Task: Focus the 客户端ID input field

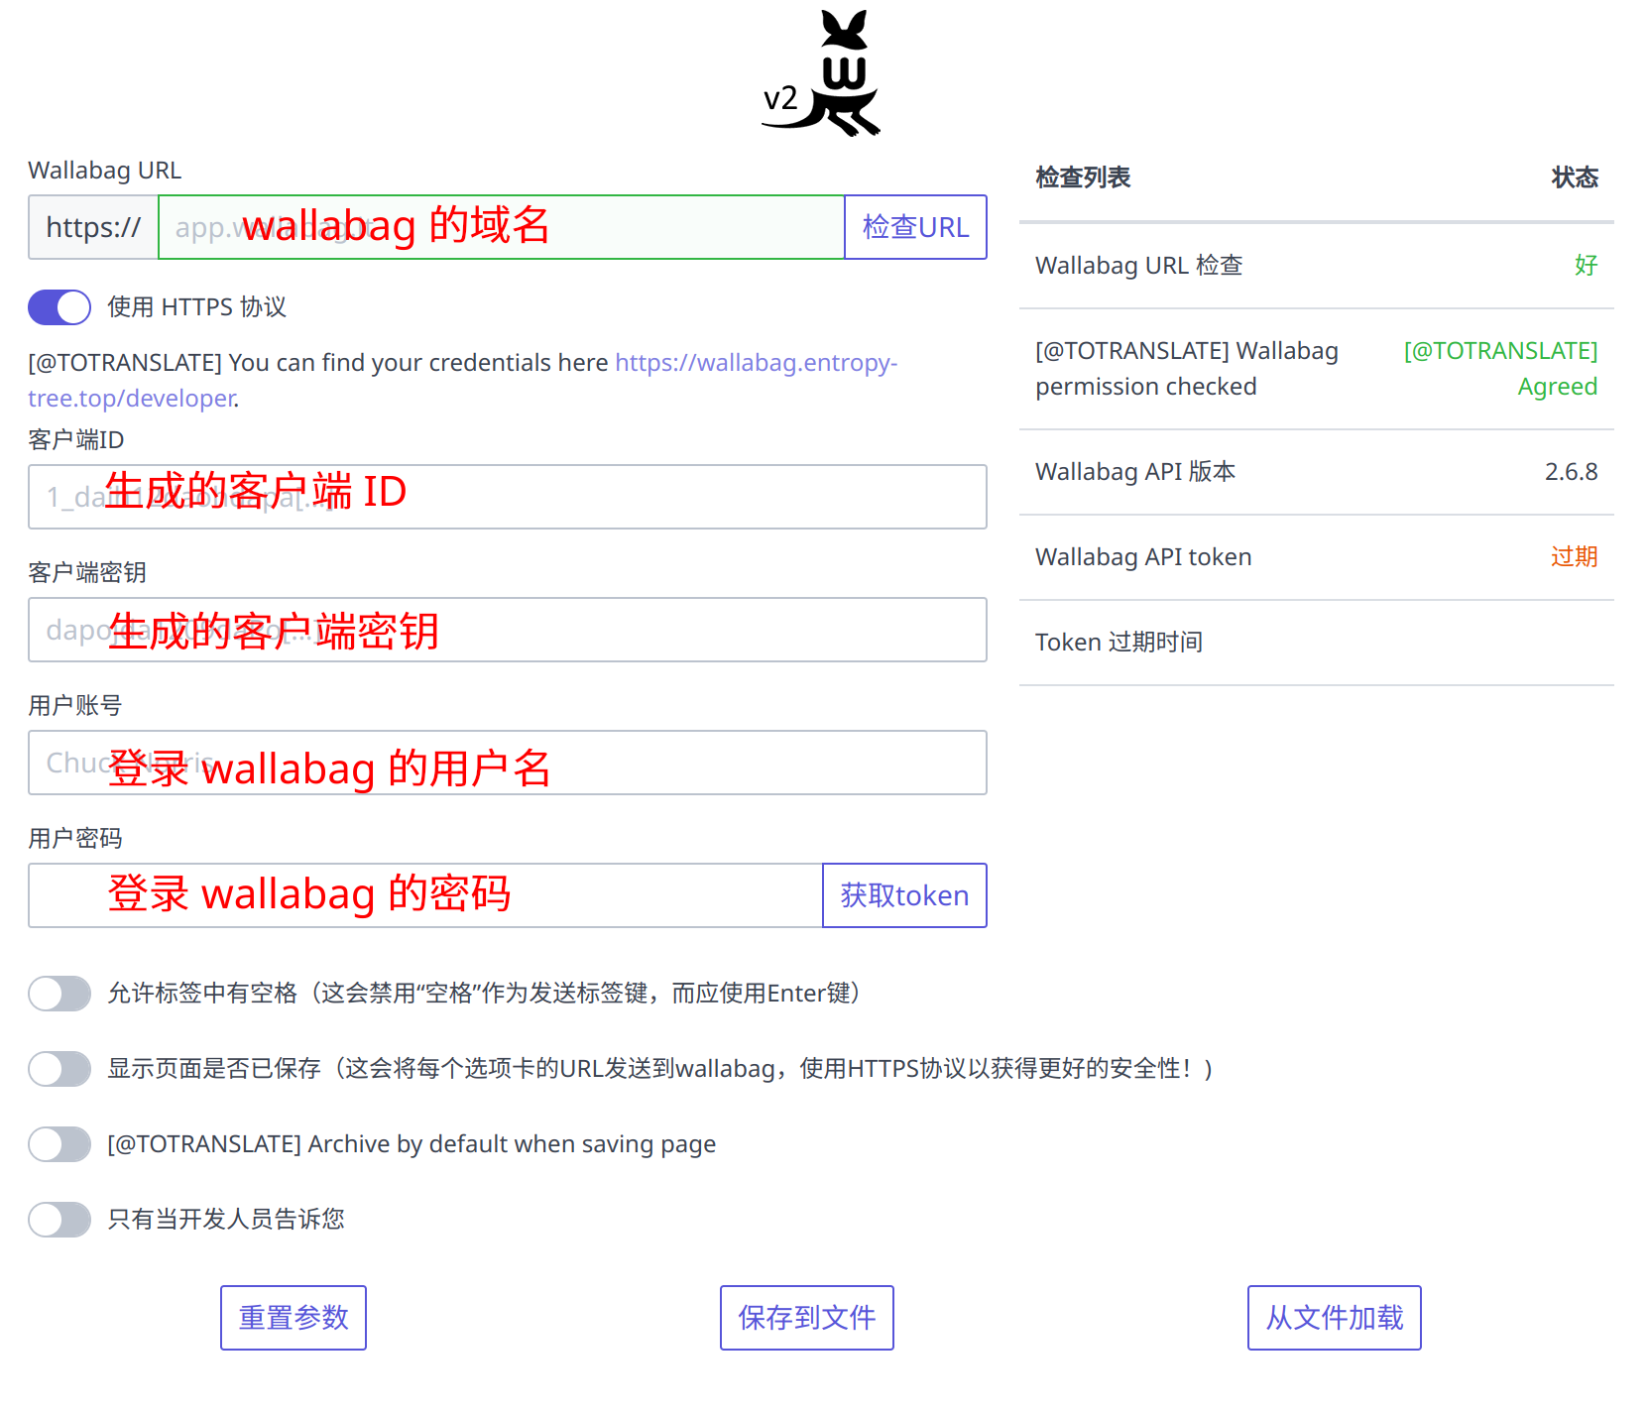Action: (508, 497)
